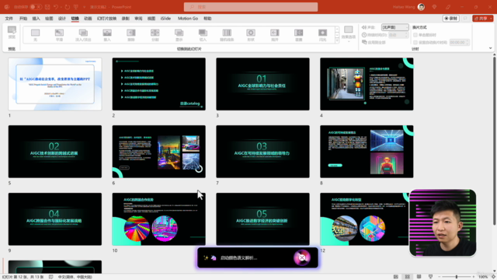Apply the Push (推入) transition effect

point(107,35)
